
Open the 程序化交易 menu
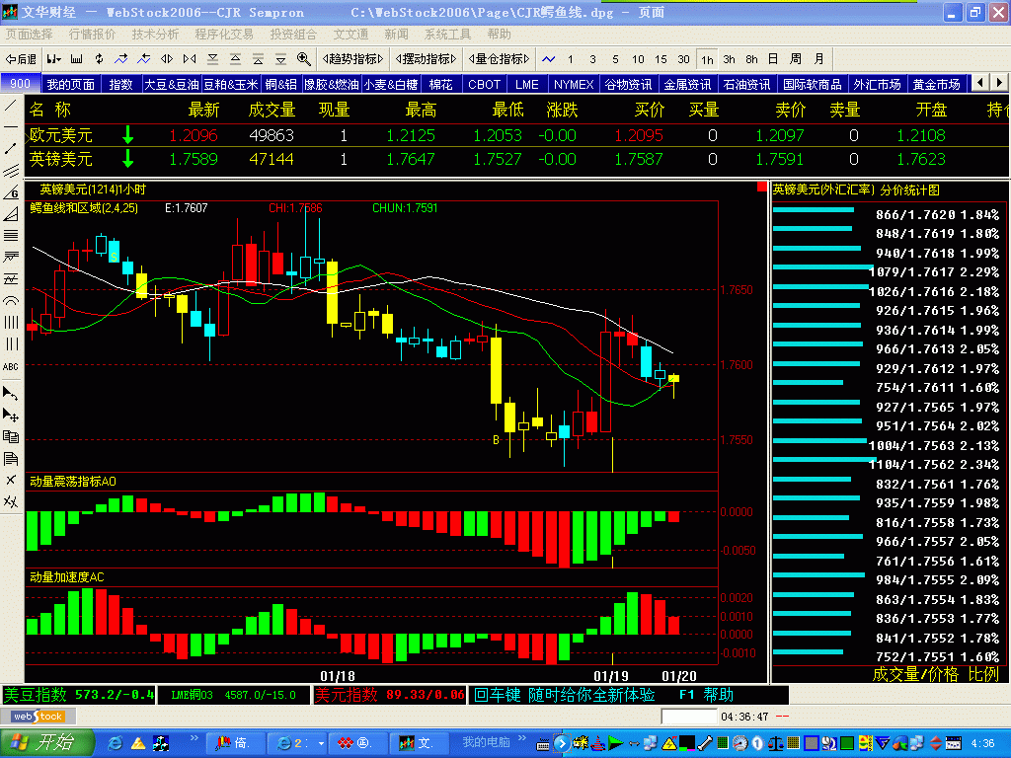tap(224, 35)
